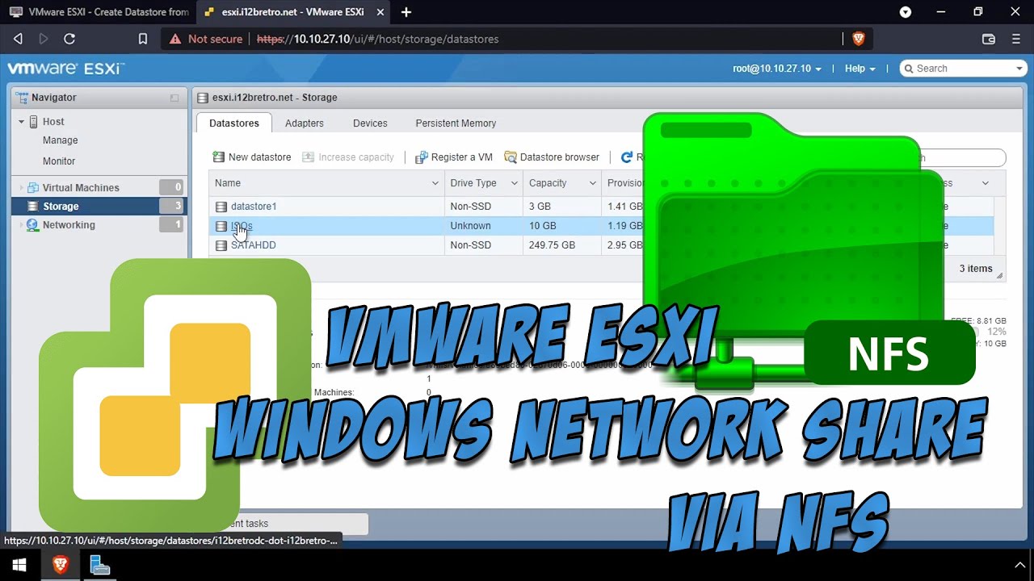
Task: Close the esxi.i12bretro.net tab
Action: [x=380, y=12]
